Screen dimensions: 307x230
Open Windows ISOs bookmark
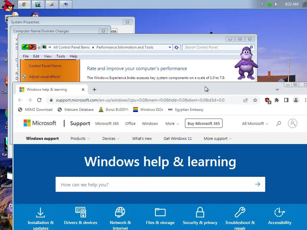(x=148, y=110)
